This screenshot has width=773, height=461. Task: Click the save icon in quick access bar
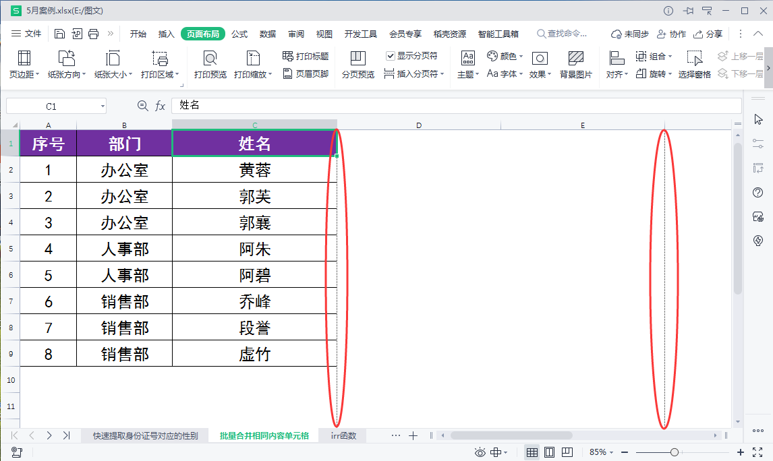59,34
